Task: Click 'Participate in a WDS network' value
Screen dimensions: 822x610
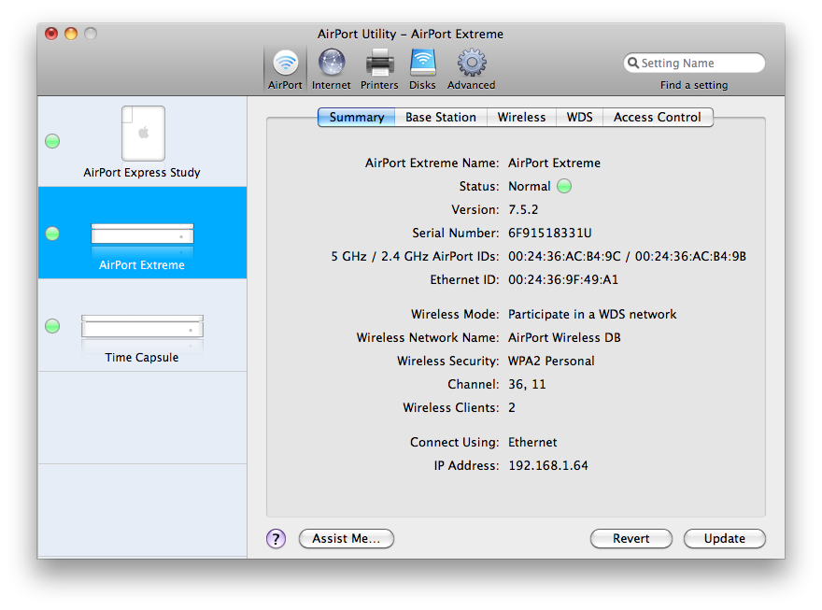Action: pos(592,315)
